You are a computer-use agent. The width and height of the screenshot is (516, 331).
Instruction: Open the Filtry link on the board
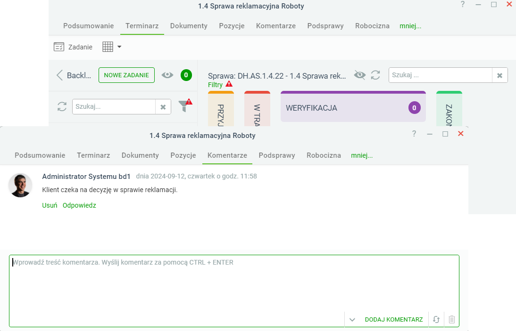[215, 85]
